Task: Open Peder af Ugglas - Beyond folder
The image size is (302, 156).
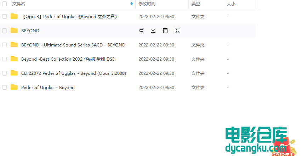Action: 48,88
